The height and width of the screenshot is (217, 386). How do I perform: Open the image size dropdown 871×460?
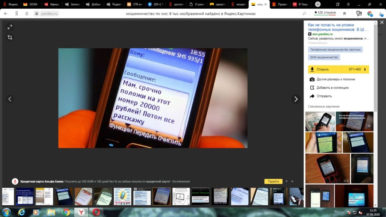coord(355,69)
